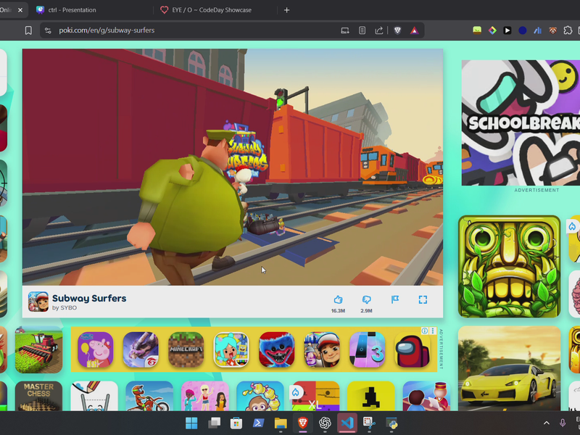
Task: Dislike the game with thumbs down
Action: tap(367, 299)
